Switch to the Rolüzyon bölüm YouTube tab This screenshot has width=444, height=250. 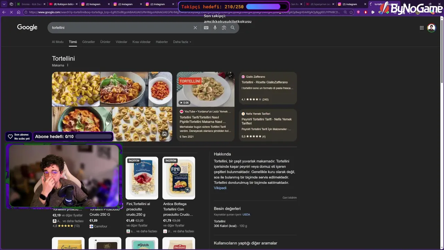pyautogui.click(x=63, y=4)
